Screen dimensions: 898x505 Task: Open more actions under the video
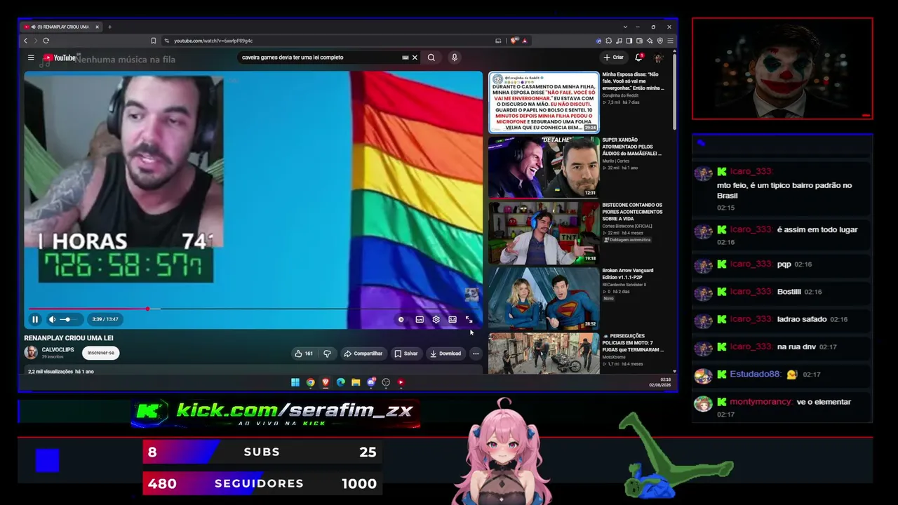point(476,353)
